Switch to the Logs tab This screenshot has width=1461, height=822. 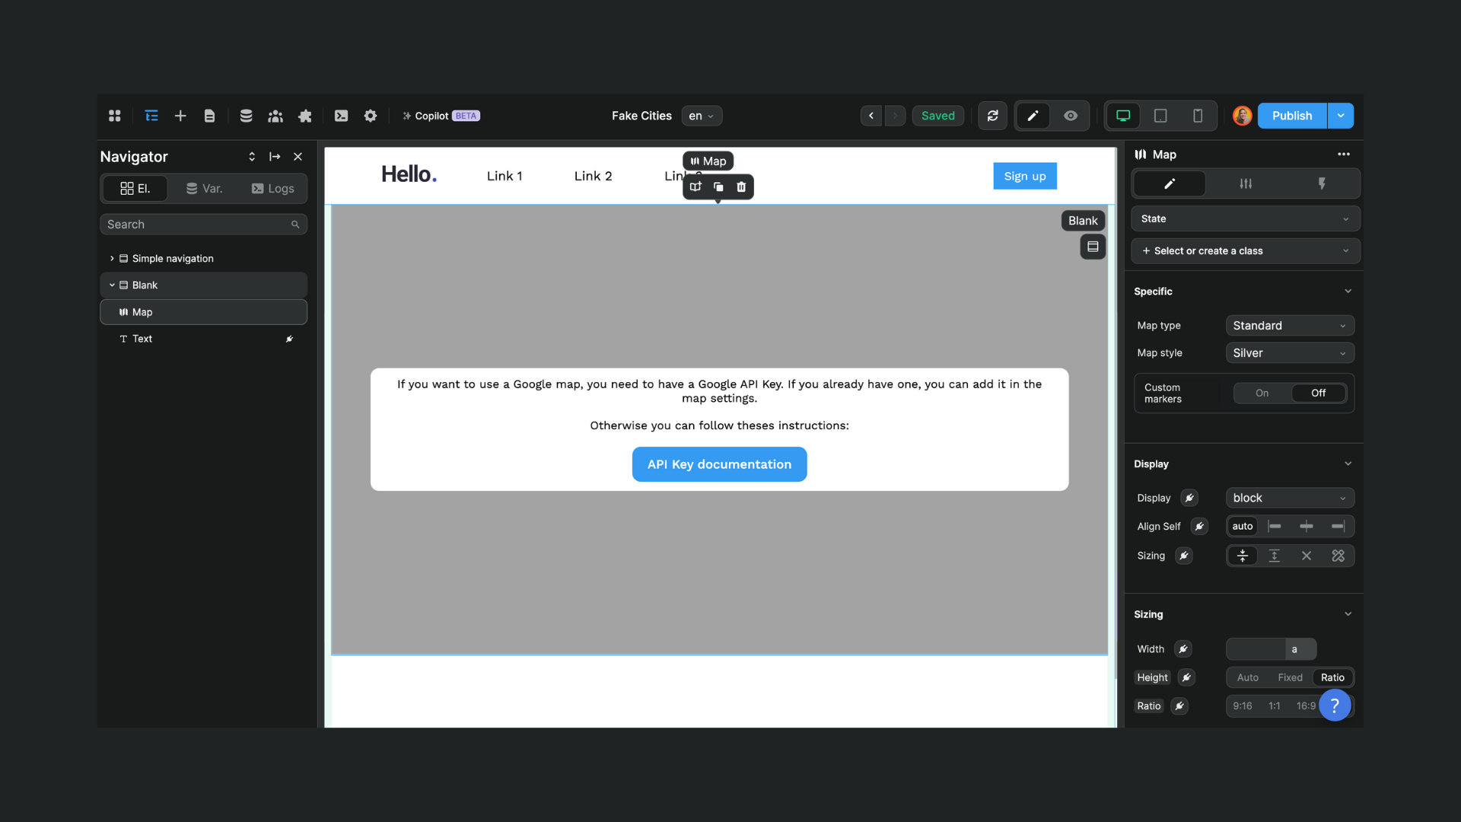click(x=272, y=189)
